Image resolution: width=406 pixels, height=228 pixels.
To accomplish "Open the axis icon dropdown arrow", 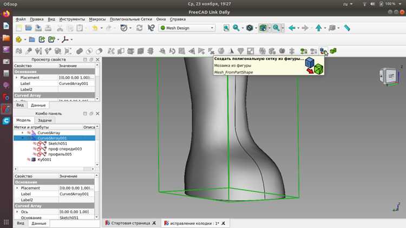I will (71, 40).
